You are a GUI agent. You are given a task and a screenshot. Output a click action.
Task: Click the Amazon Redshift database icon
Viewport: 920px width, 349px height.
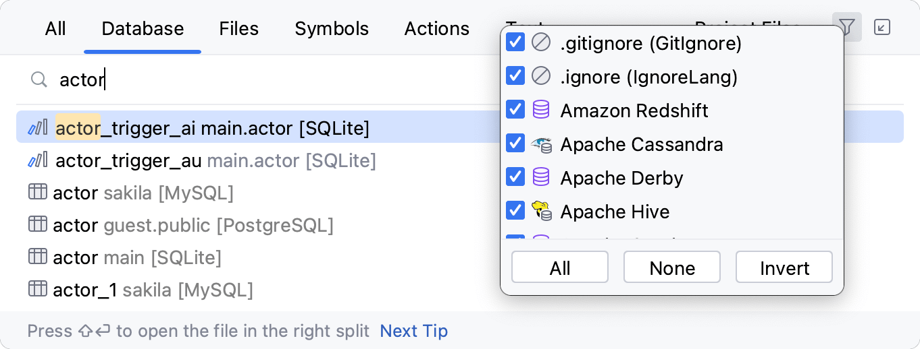540,110
